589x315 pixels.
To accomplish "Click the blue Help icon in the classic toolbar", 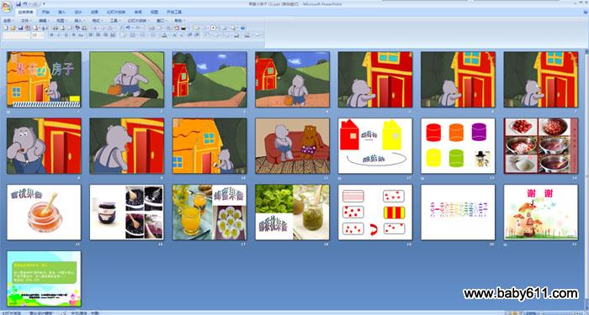I will tap(242, 28).
